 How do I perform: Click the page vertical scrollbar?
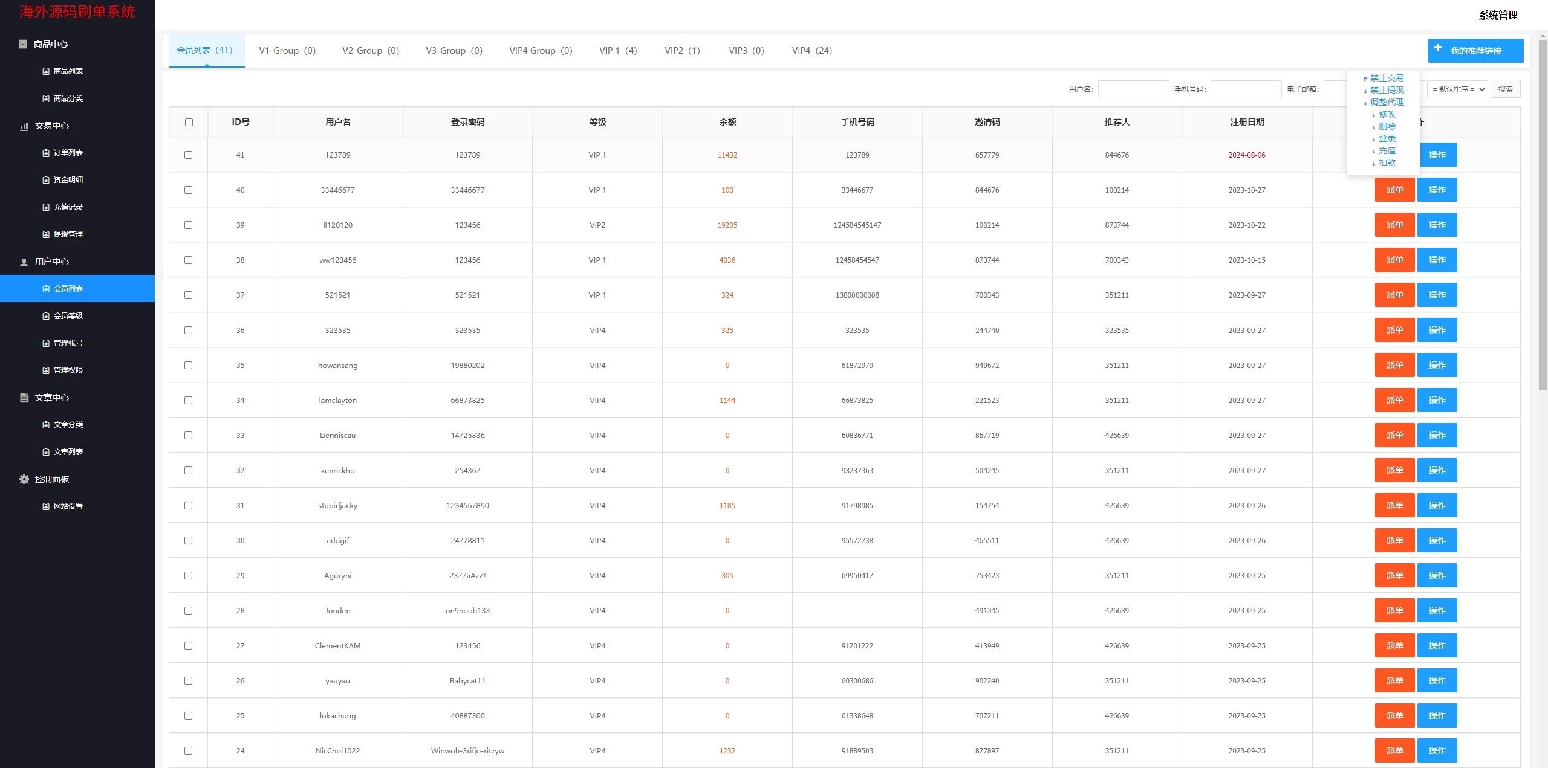click(1543, 215)
